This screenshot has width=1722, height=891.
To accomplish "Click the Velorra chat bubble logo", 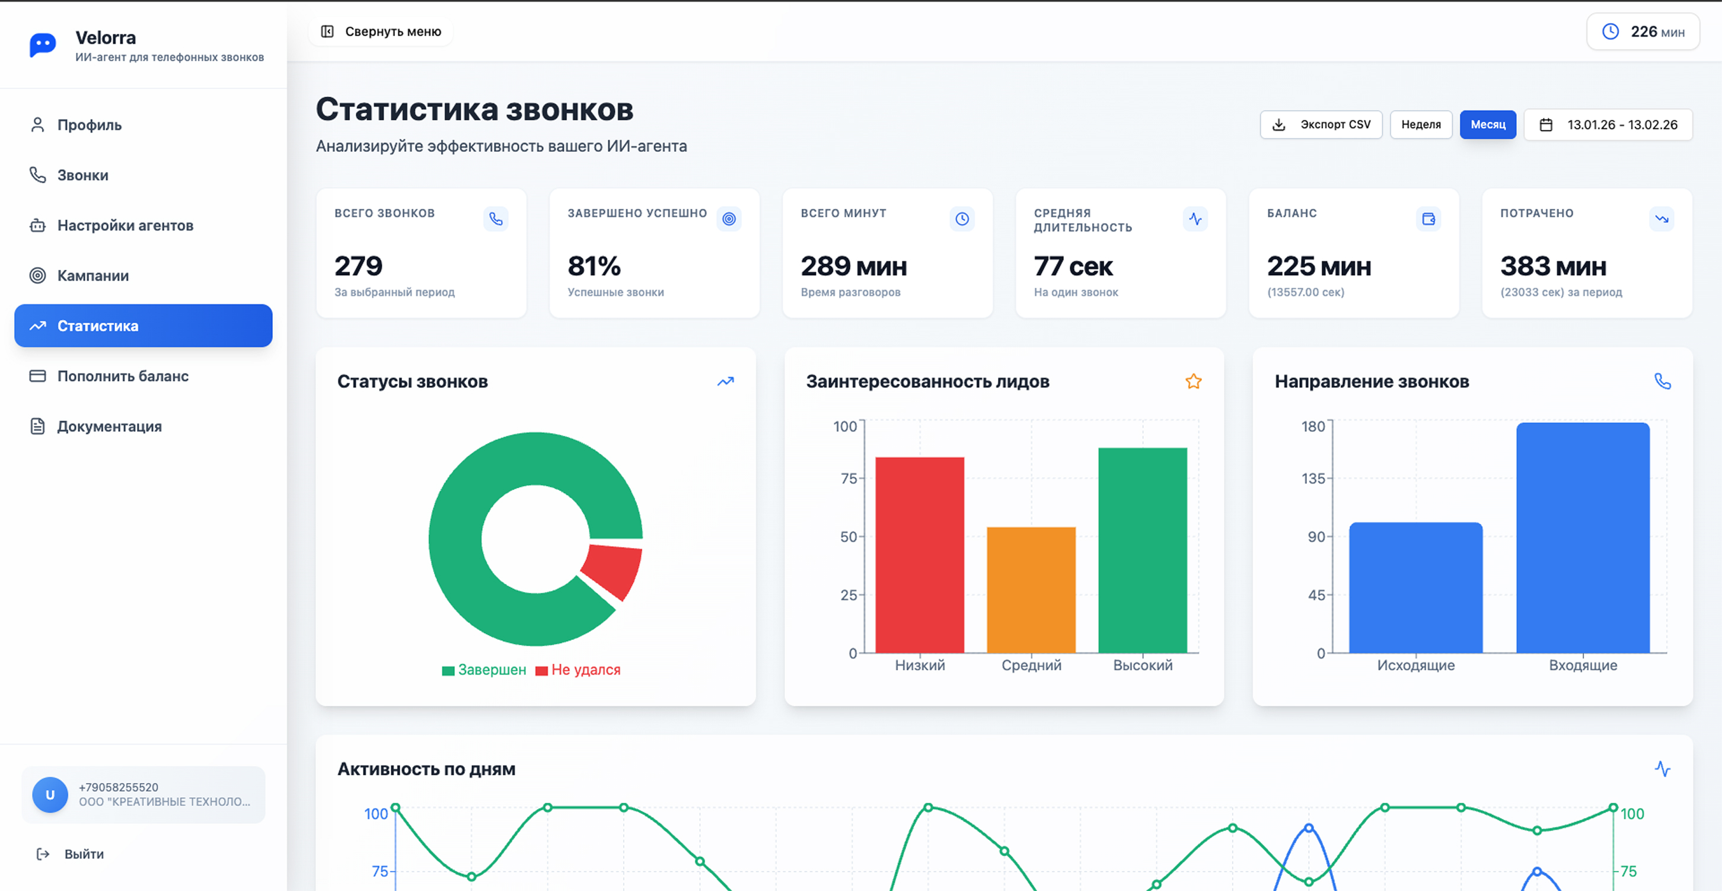I will (43, 46).
